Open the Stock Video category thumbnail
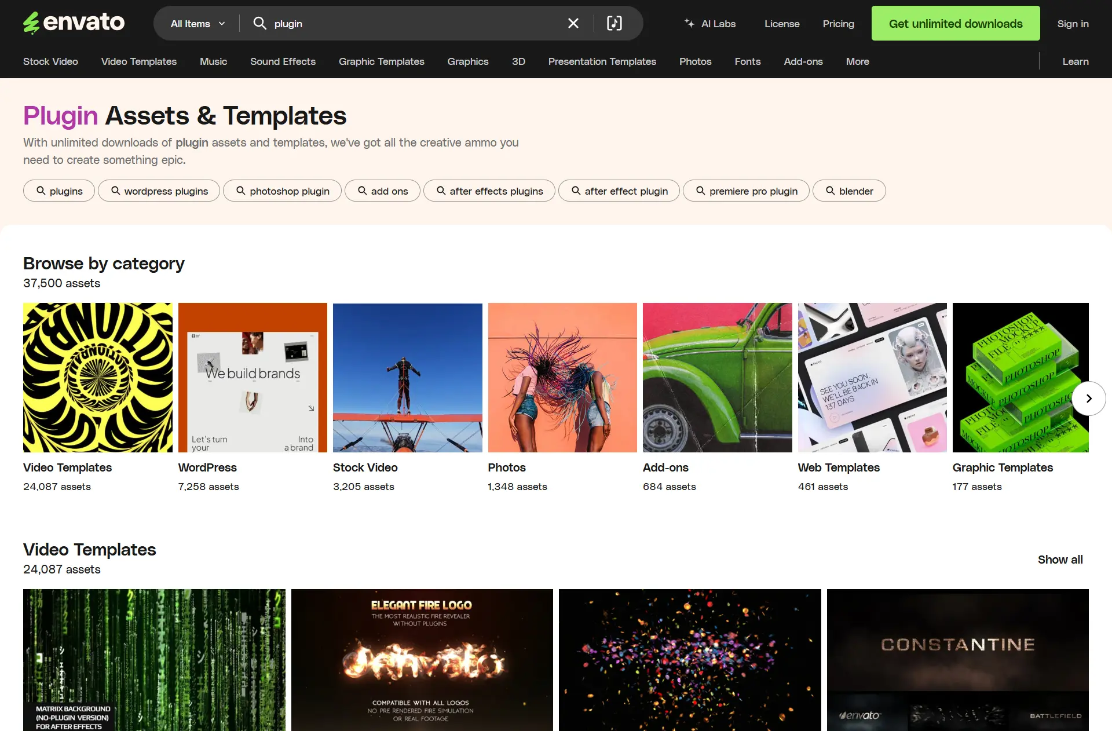Screen dimensions: 1112x731 click(408, 378)
